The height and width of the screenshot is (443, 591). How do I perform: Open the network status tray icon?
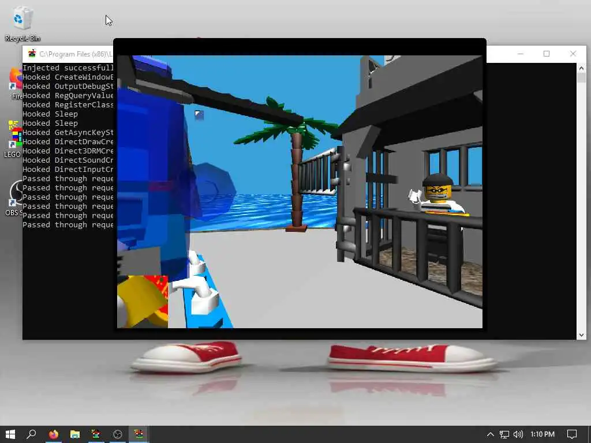504,434
